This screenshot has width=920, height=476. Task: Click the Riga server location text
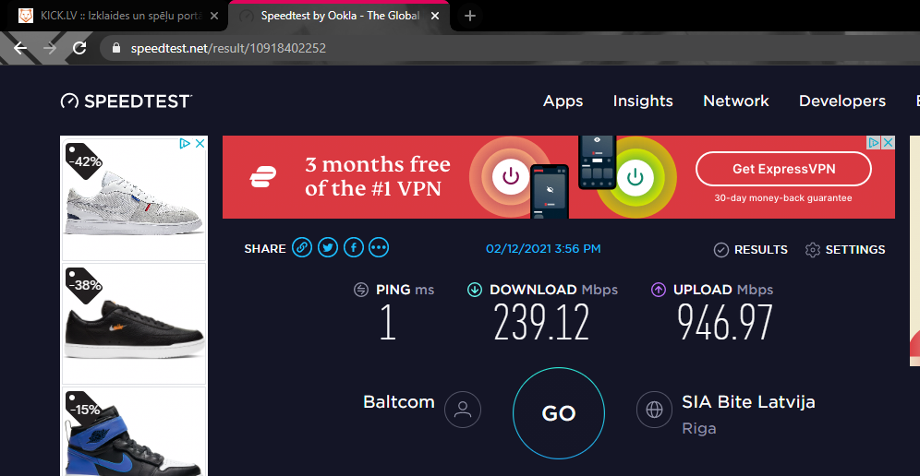pos(699,429)
